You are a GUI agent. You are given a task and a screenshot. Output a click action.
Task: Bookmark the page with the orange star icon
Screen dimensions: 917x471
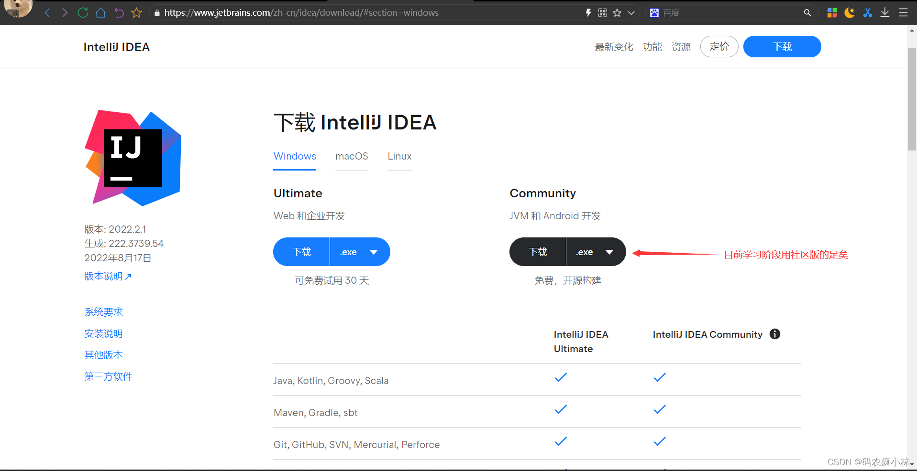point(137,13)
